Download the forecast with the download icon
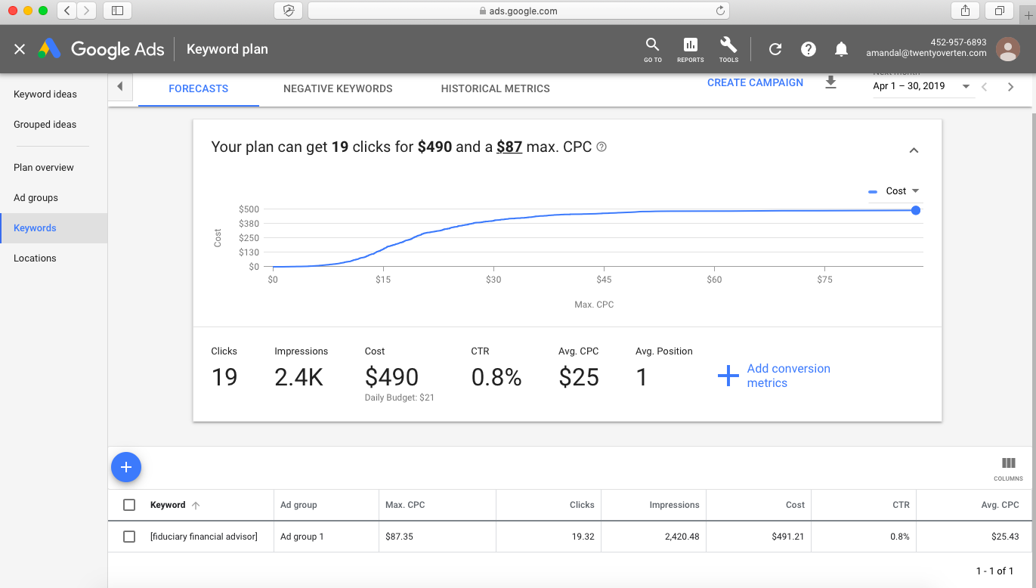The height and width of the screenshot is (588, 1036). pyautogui.click(x=830, y=83)
